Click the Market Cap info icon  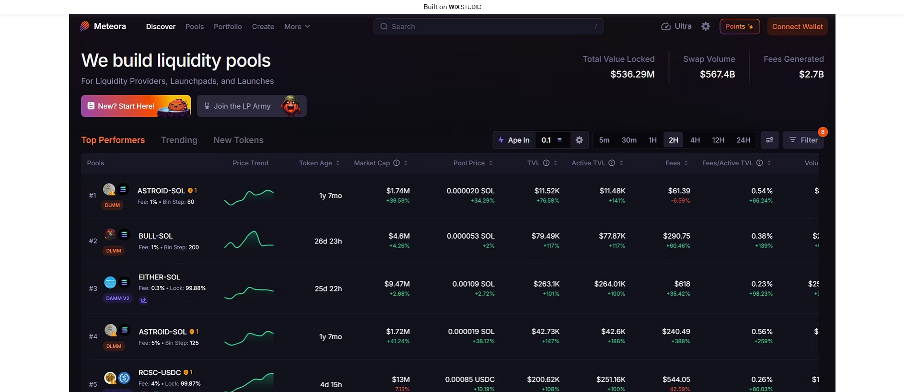396,163
